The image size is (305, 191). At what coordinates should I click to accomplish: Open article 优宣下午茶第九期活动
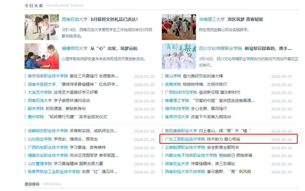click(211, 117)
